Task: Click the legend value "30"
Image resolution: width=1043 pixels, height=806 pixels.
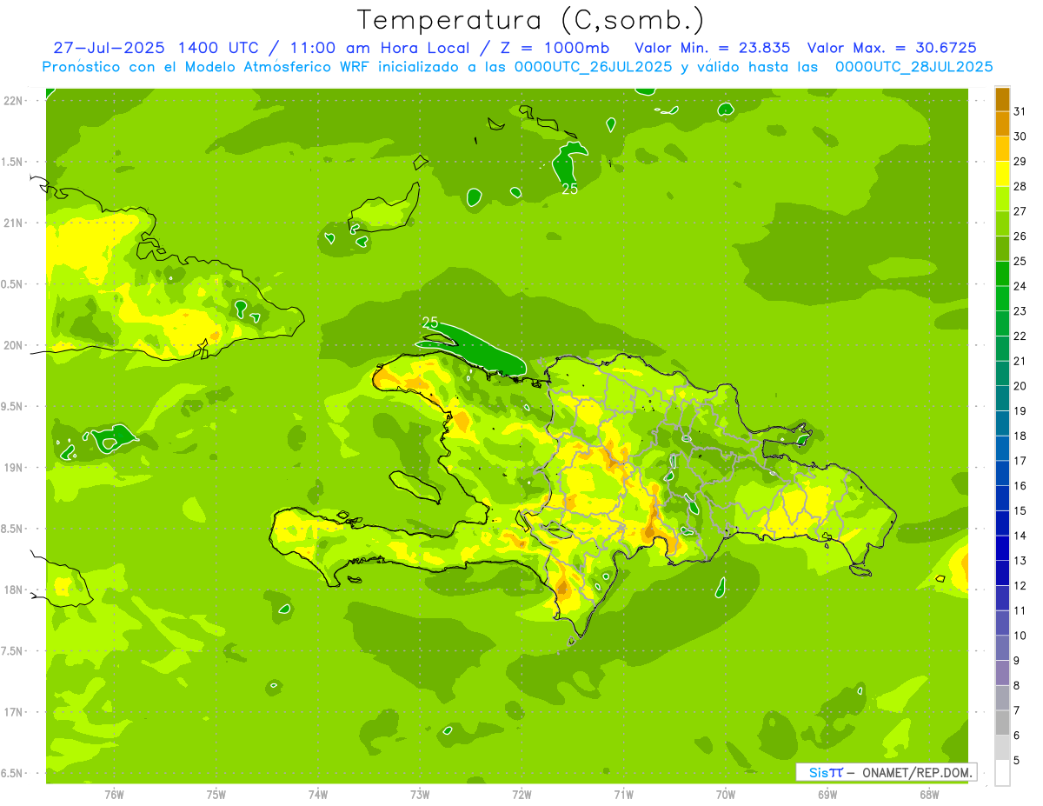Action: point(1020,137)
